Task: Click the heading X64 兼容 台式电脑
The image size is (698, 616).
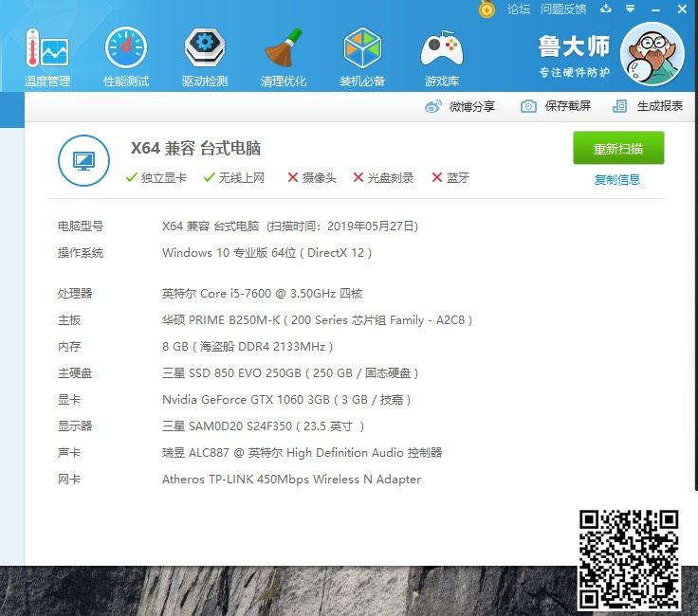Action: 196,148
